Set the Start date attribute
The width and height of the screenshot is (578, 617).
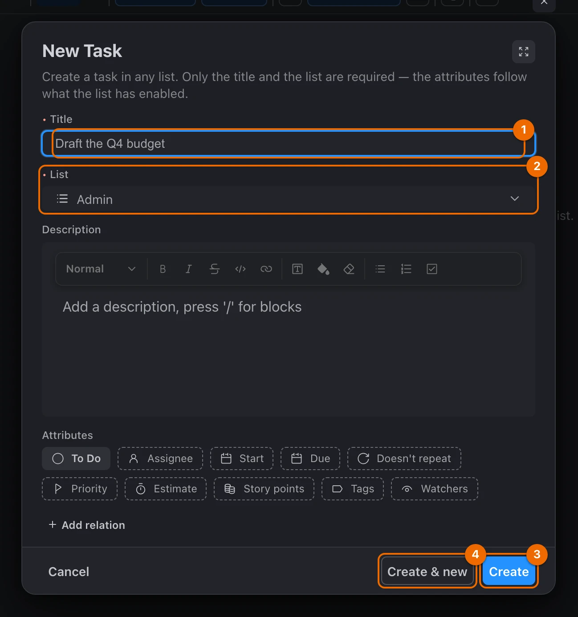(x=242, y=459)
